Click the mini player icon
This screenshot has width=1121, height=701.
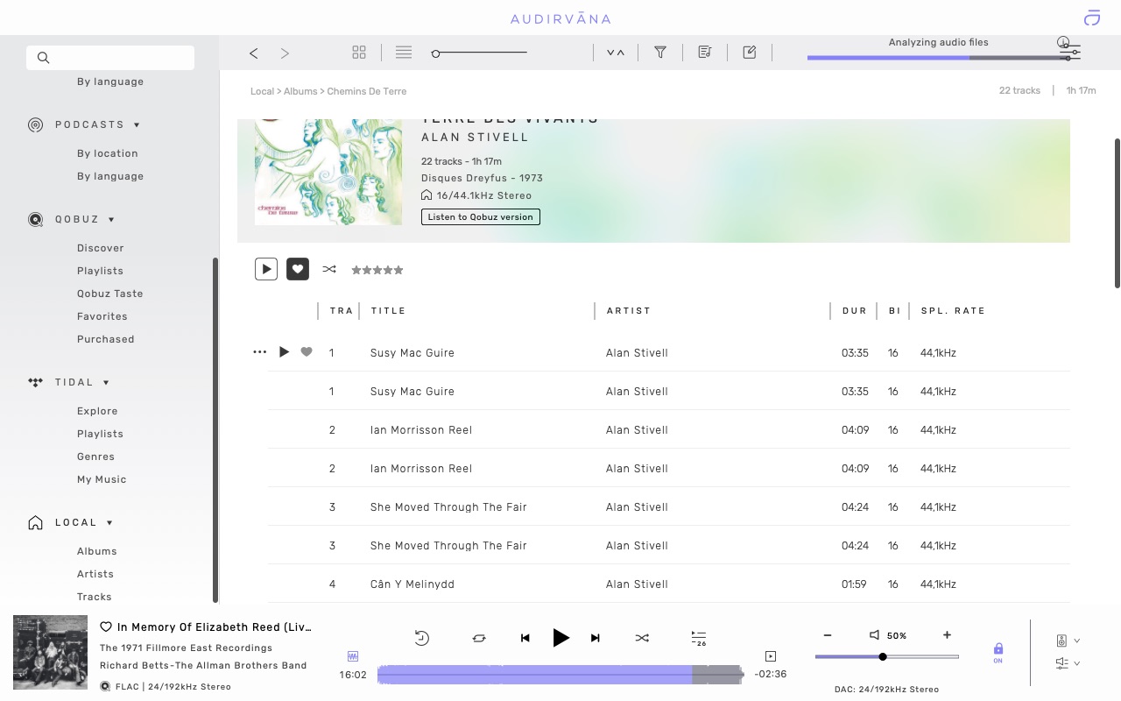[771, 656]
